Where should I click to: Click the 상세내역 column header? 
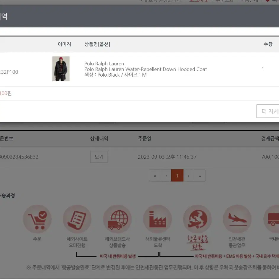click(x=99, y=138)
